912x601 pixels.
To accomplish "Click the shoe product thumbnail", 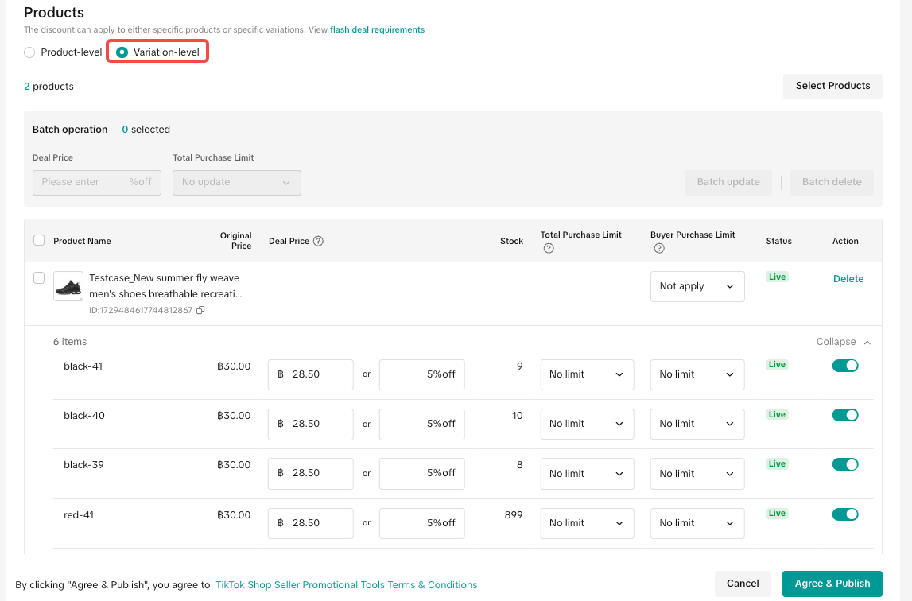I will point(68,286).
